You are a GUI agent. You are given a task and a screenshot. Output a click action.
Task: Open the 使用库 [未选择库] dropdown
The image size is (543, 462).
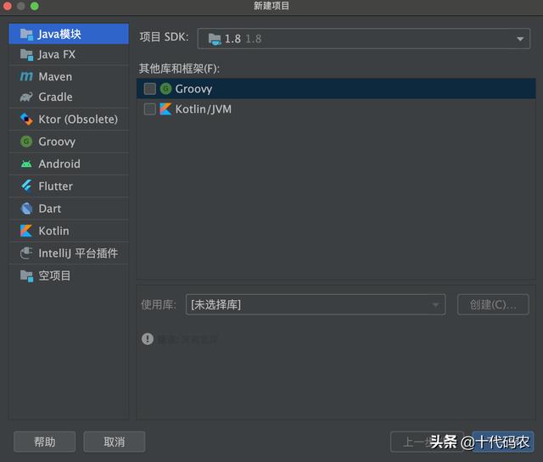(316, 304)
